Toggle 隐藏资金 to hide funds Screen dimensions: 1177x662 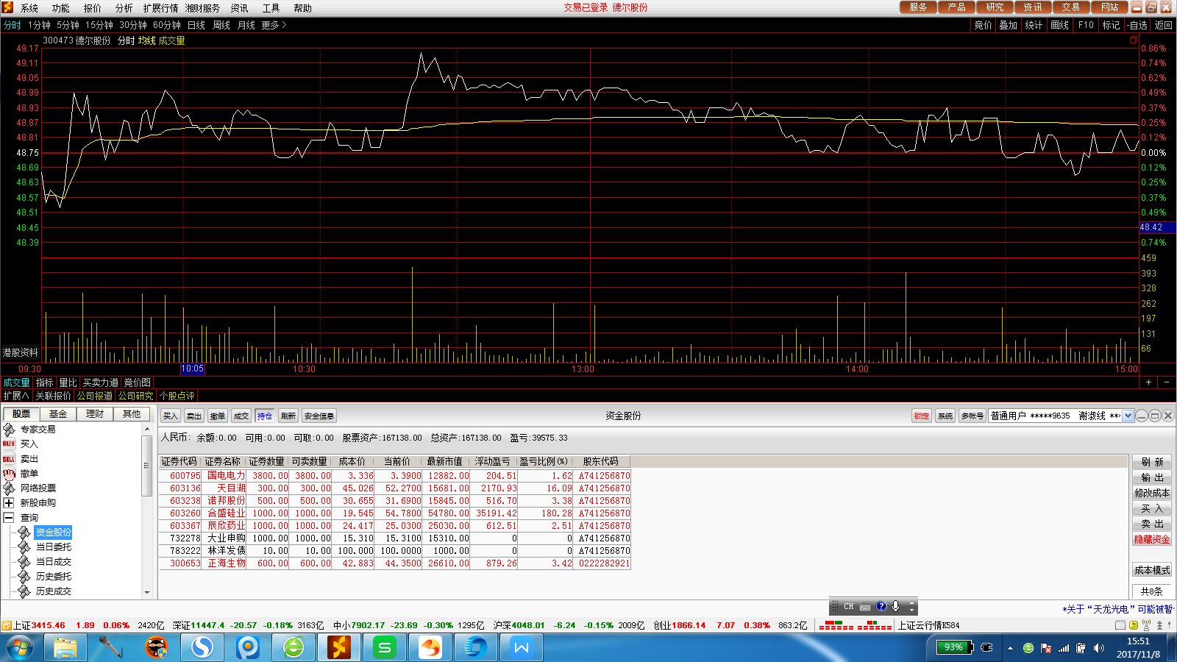(1152, 540)
